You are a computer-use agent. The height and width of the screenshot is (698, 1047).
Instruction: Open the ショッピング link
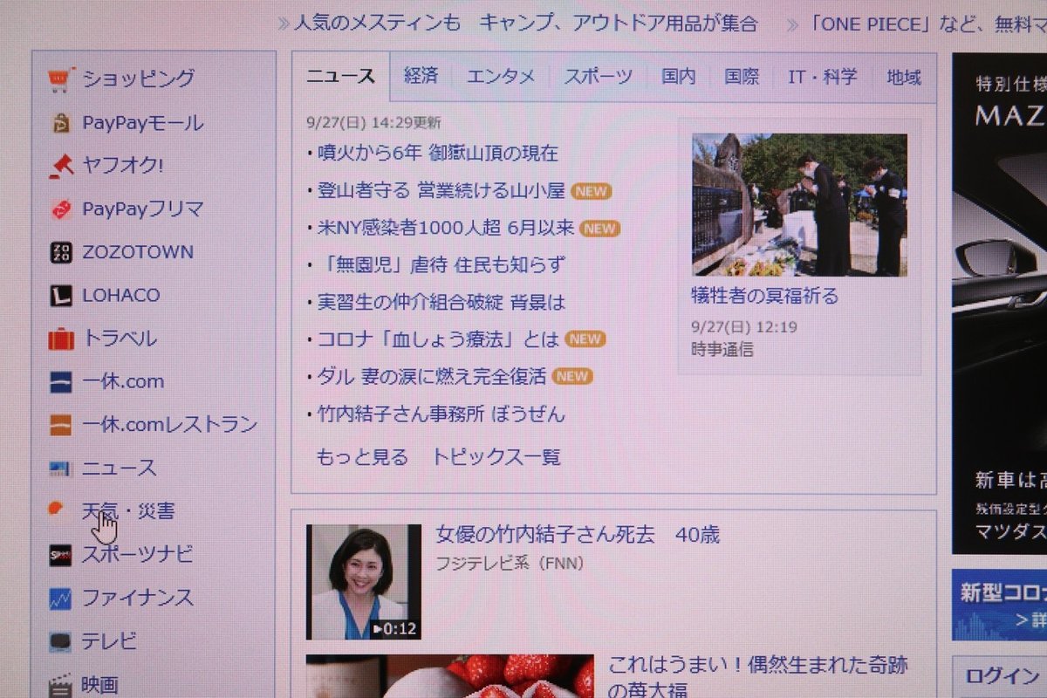tap(139, 79)
